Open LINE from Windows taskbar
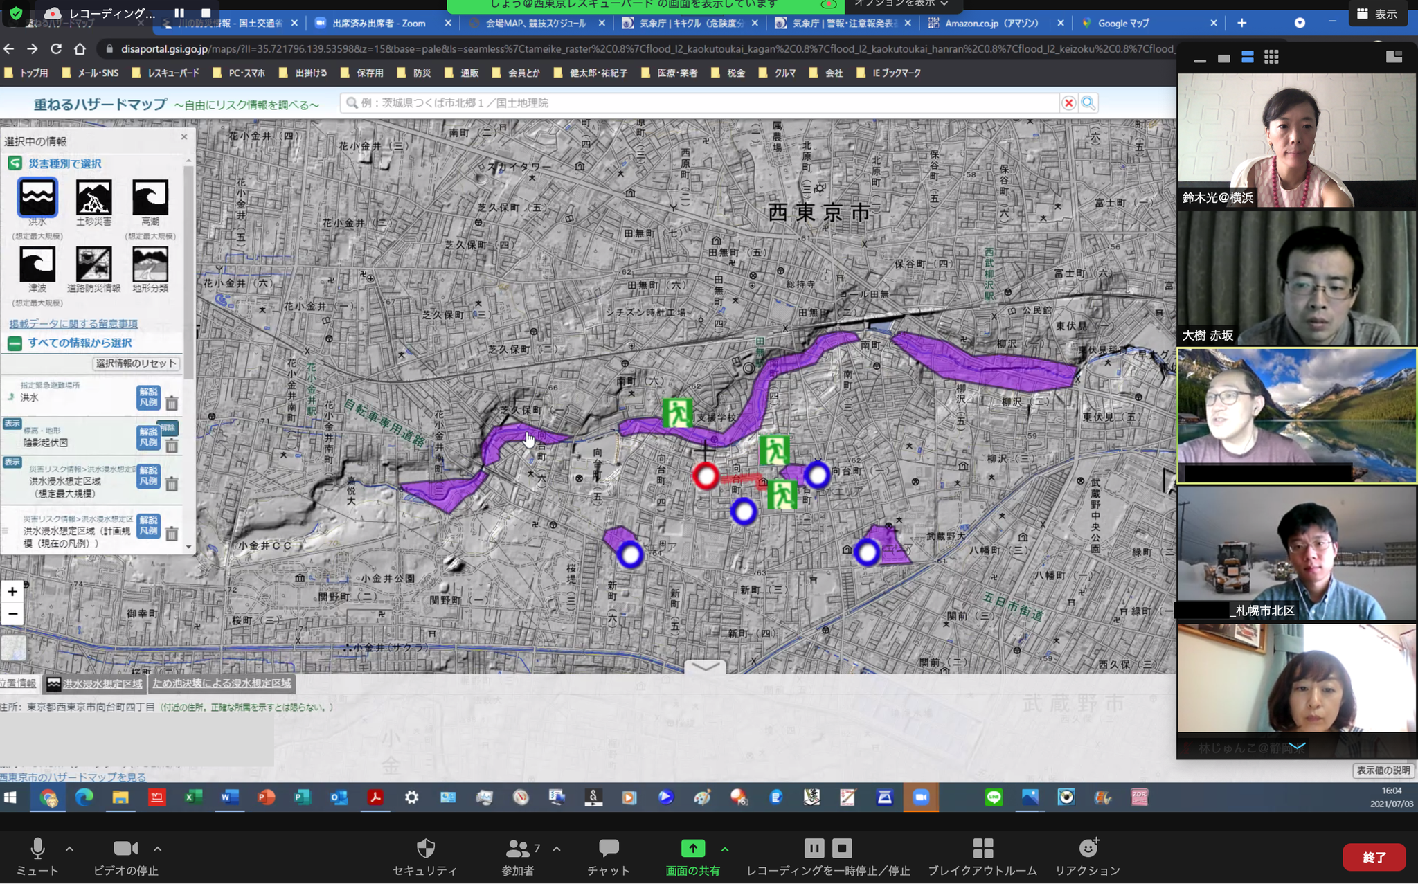Viewport: 1418px width, 884px height. [994, 797]
